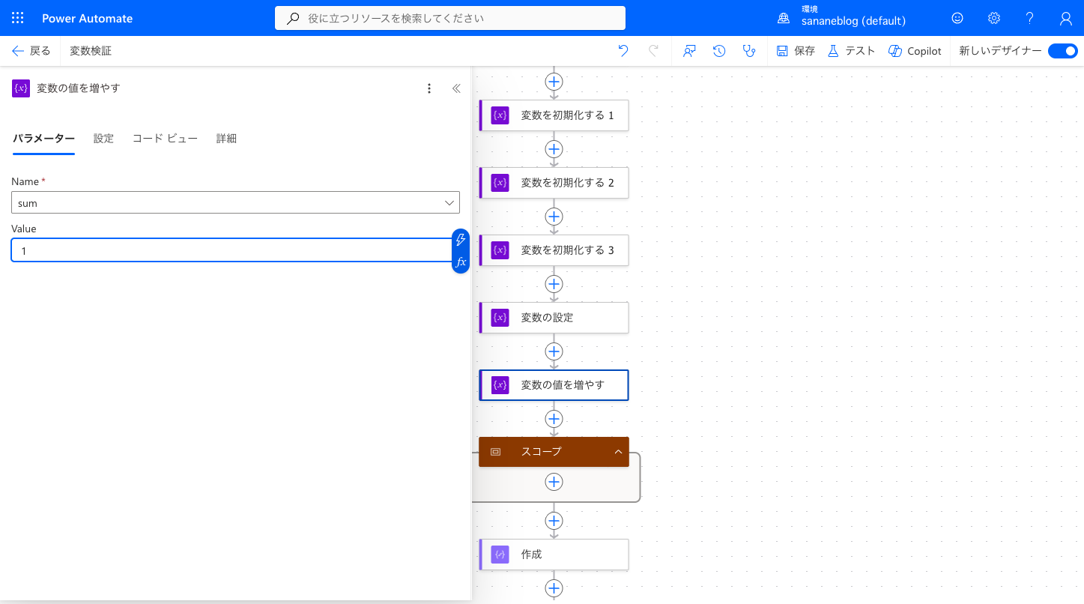This screenshot has width=1084, height=604.
Task: Open the app launcher waffle icon
Action: (18, 18)
